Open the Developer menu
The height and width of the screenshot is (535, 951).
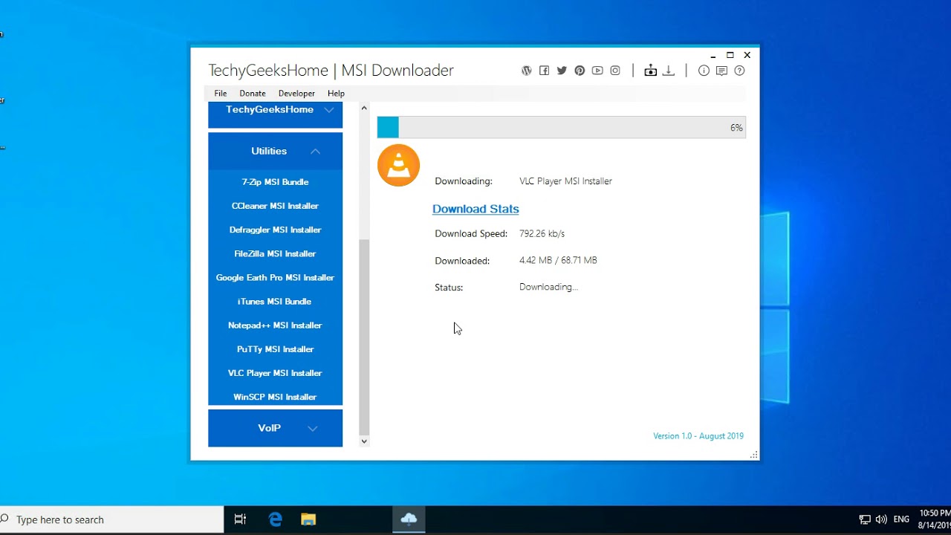point(296,93)
